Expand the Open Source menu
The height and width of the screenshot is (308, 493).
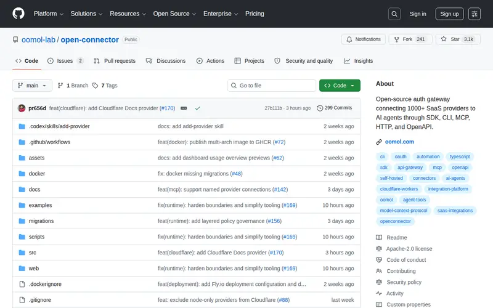point(174,14)
